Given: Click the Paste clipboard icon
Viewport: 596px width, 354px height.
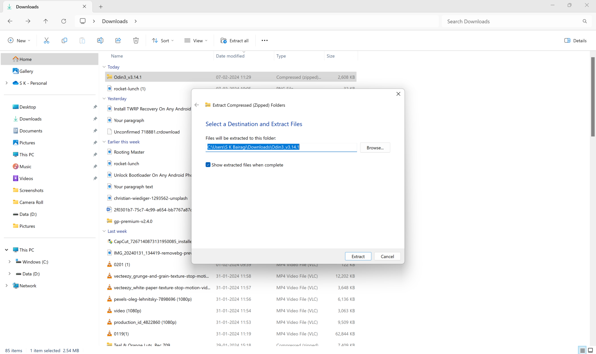Looking at the screenshot, I should 82,40.
